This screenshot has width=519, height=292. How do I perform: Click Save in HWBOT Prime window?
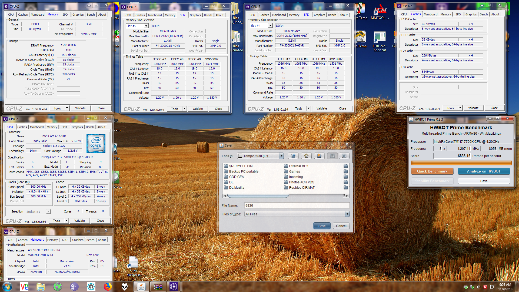pos(484,181)
